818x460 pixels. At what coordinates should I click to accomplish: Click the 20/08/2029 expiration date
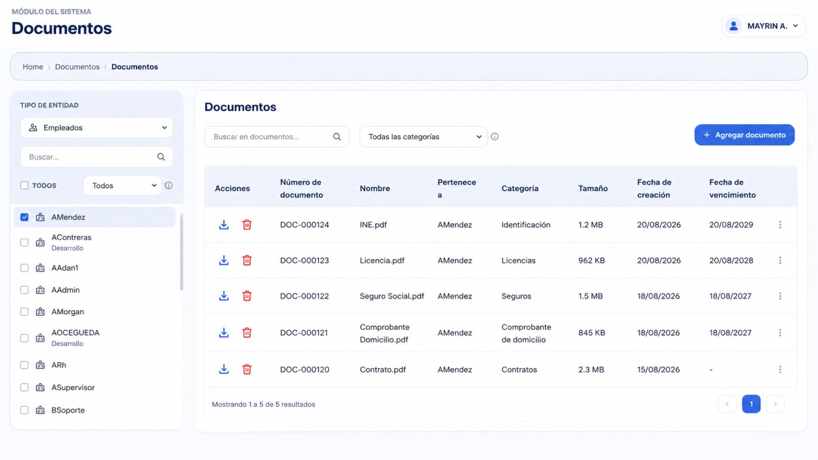[x=731, y=225]
